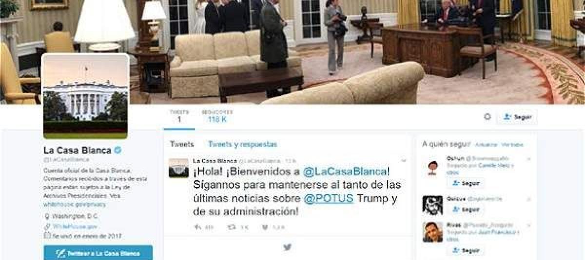This screenshot has width=585, height=260.
Task: Open the @POTUS mention link
Action: click(x=329, y=198)
